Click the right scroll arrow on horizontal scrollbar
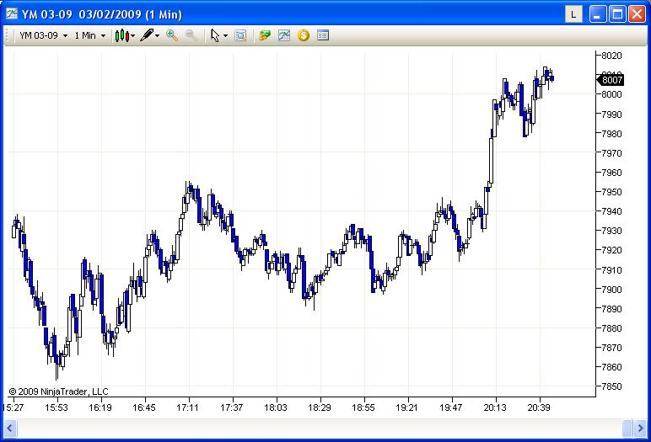 point(641,428)
